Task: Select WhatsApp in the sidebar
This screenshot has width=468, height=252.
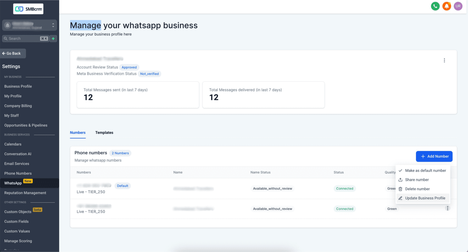Action: click(x=30, y=183)
